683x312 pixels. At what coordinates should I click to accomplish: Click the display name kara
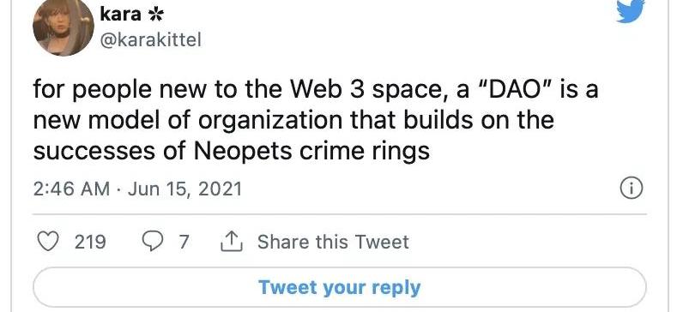[121, 15]
